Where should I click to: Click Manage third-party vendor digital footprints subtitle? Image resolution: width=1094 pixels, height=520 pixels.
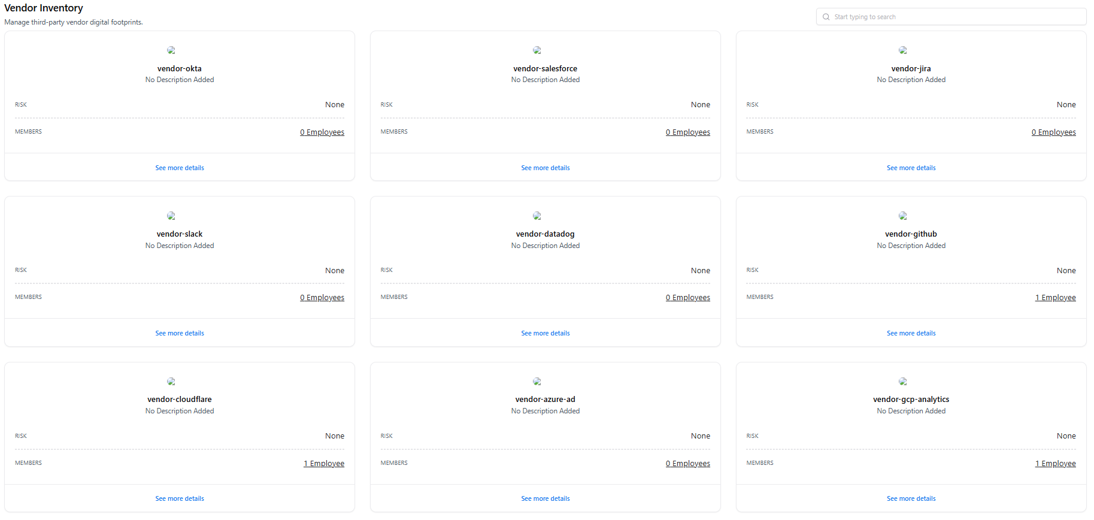[x=74, y=22]
